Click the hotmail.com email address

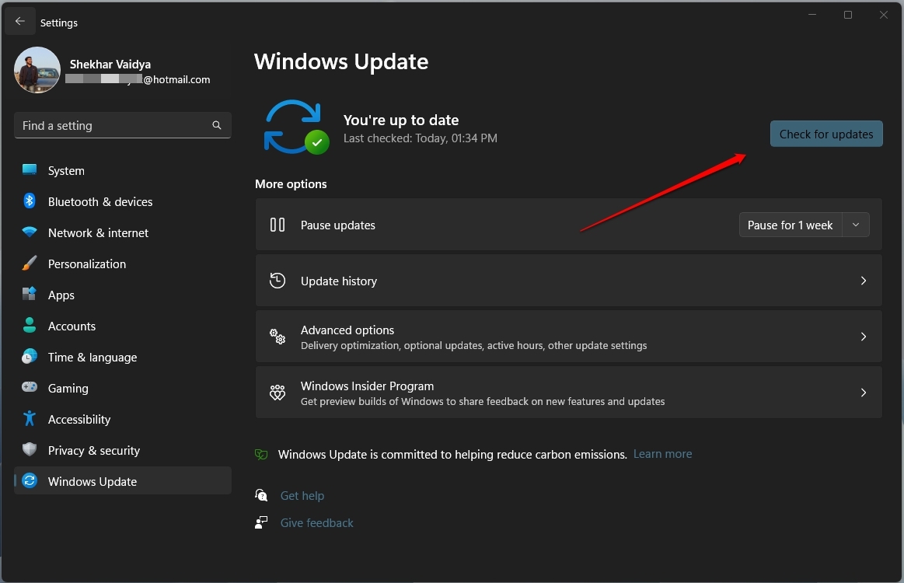(x=138, y=79)
